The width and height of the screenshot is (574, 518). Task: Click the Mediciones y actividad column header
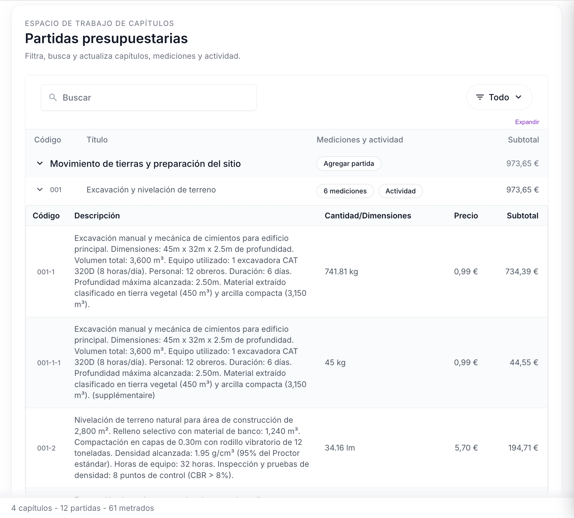click(360, 140)
